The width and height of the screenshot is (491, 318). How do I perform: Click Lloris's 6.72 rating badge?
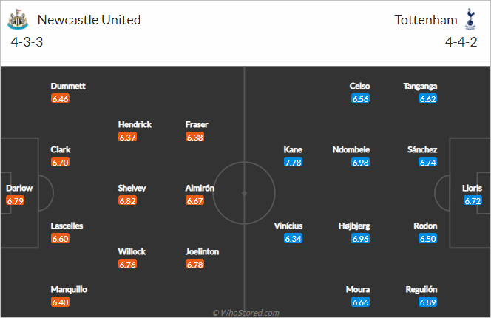(473, 201)
